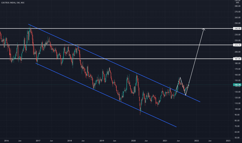Click the 150.00 price axis label
Viewport: 242px width, 143px height.
(237, 80)
